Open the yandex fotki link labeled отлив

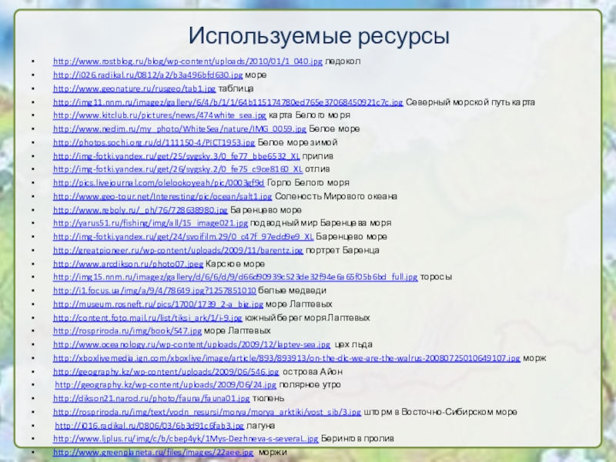(x=182, y=172)
